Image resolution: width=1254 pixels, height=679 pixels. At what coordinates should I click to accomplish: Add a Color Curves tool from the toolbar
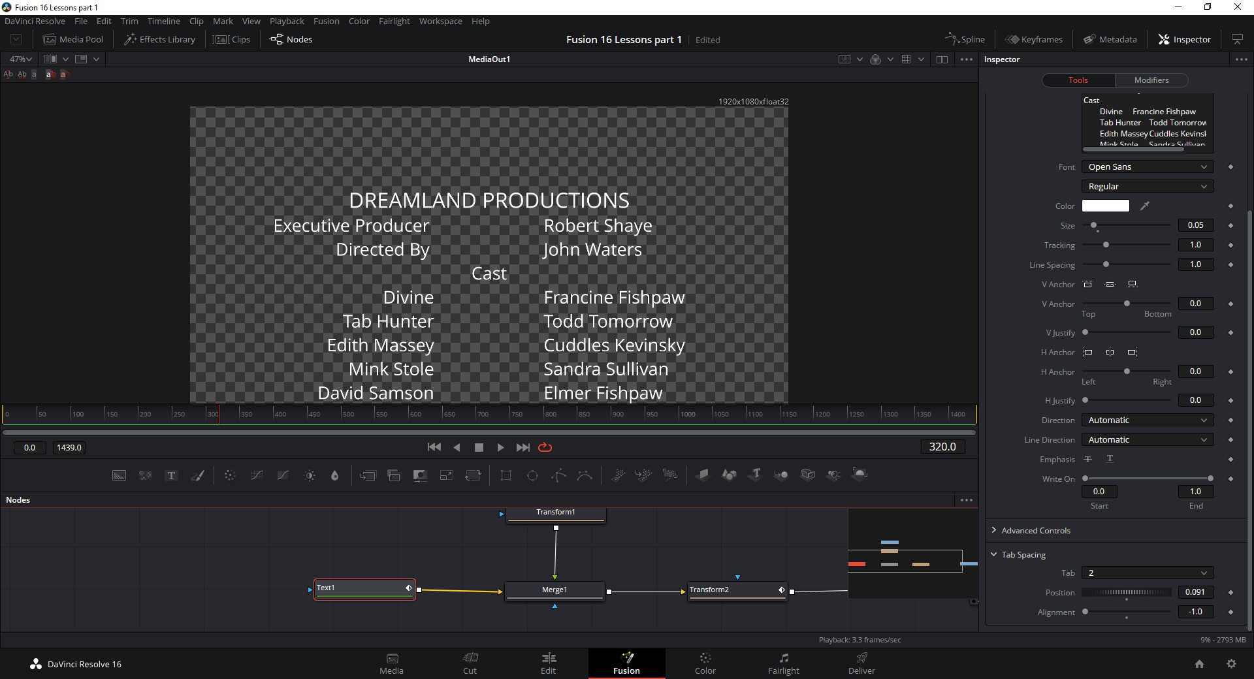click(257, 475)
